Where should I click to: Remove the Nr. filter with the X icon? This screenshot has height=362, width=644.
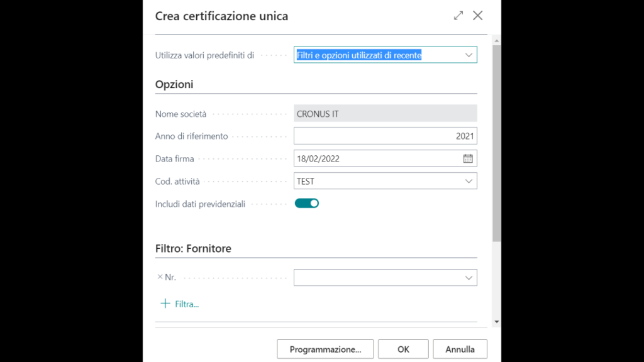160,277
